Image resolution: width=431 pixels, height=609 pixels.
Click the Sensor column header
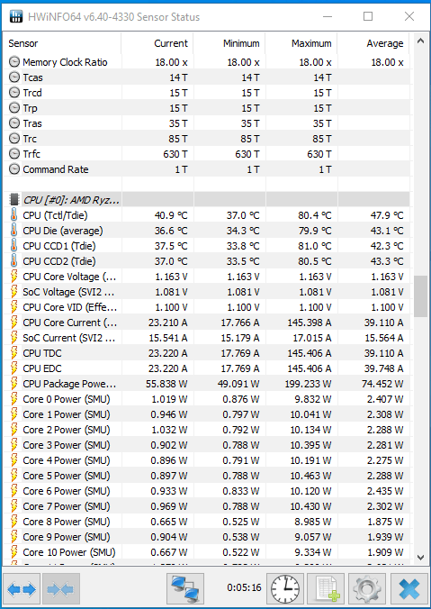click(x=62, y=43)
